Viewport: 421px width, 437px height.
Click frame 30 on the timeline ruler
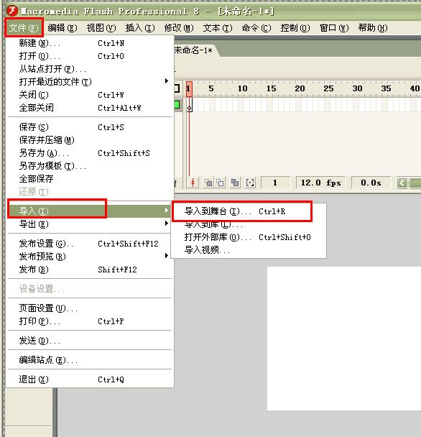[358, 88]
